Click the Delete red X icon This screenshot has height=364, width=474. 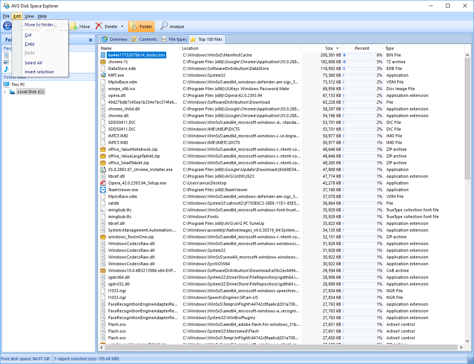tap(99, 26)
